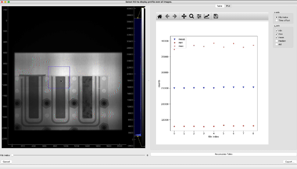Save the figure with floppy disk icon

pos(216,16)
